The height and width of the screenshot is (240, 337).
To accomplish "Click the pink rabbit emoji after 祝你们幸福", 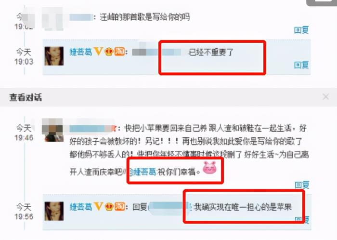I will click(209, 168).
